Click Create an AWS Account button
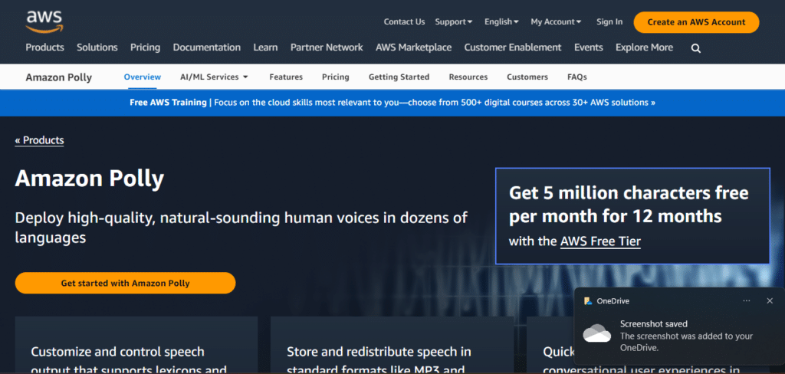The image size is (785, 374). click(x=696, y=22)
